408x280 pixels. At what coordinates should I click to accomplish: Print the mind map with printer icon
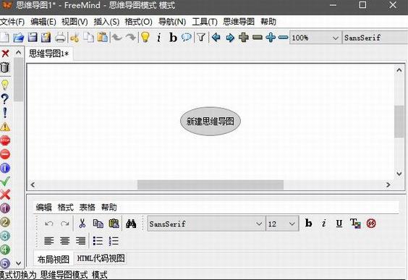click(x=60, y=38)
